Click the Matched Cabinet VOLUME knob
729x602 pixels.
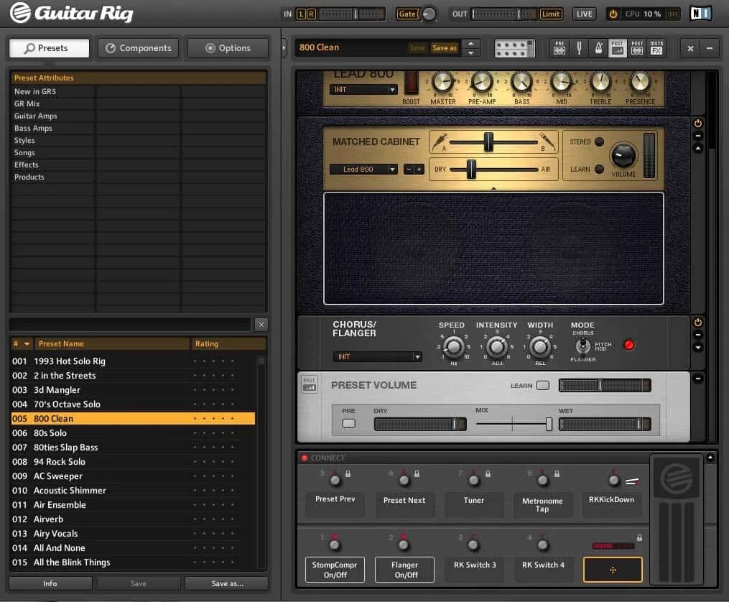623,155
